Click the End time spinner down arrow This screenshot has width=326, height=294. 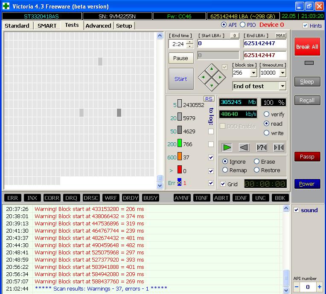coord(189,46)
